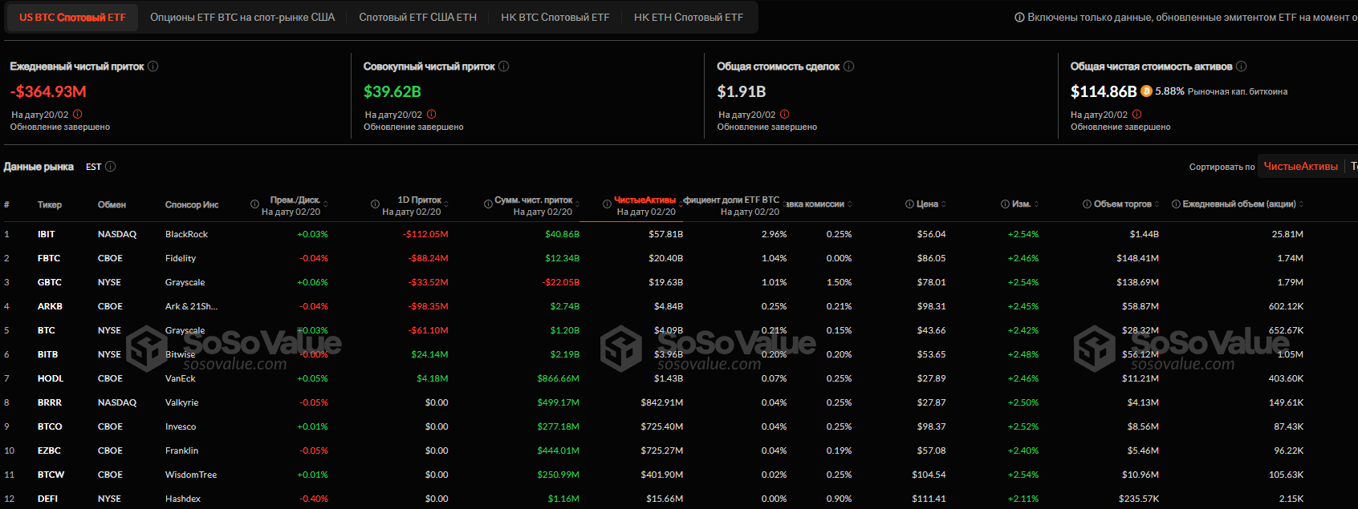Image resolution: width=1358 pixels, height=509 pixels.
Task: Sort by Сумм. чист. приток arrow
Action: 577,204
